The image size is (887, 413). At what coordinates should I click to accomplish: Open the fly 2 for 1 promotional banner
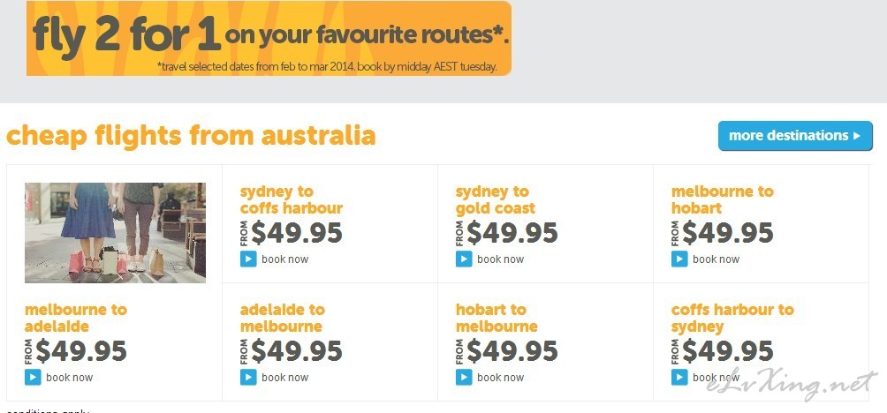pos(269,38)
